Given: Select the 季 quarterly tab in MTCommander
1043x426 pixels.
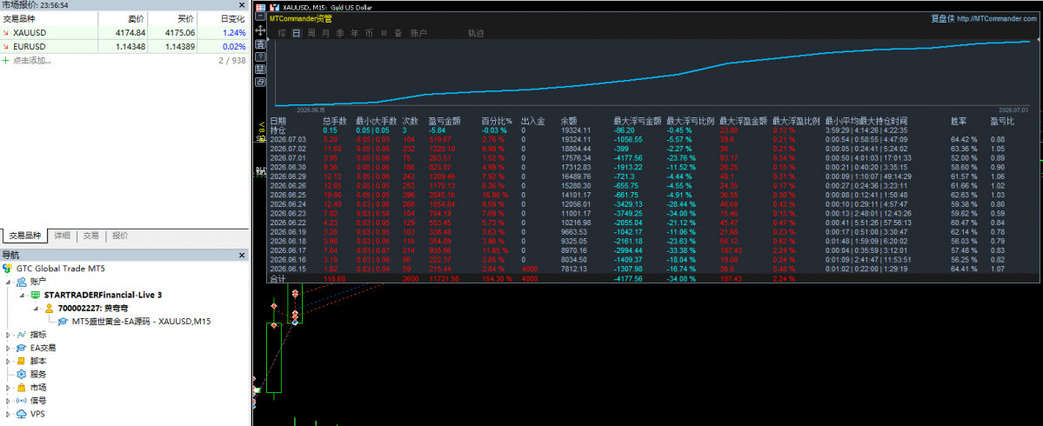Looking at the screenshot, I should (x=340, y=32).
